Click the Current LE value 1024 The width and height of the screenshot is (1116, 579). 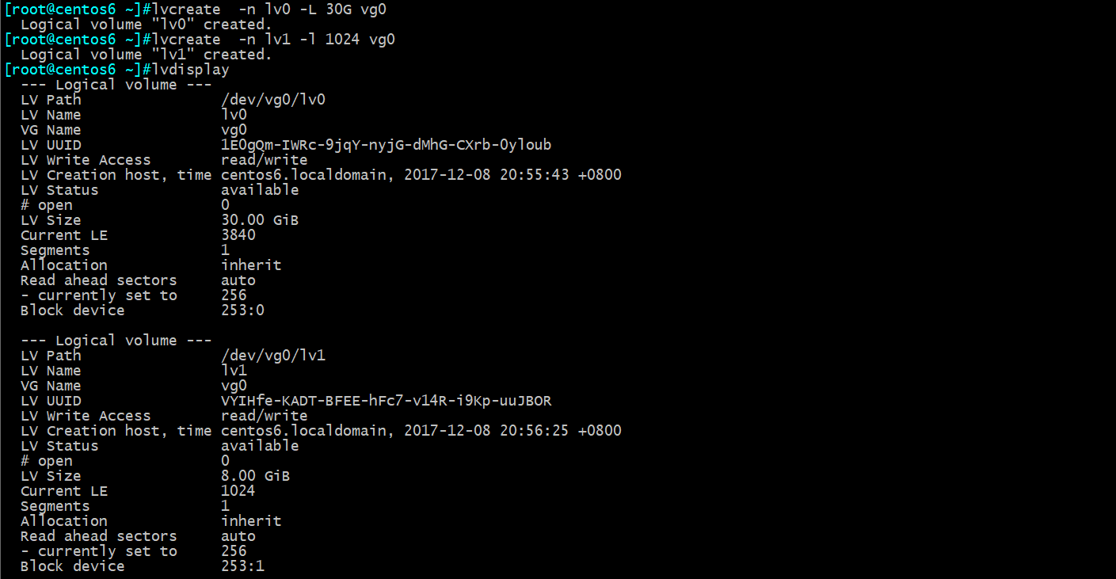(238, 491)
